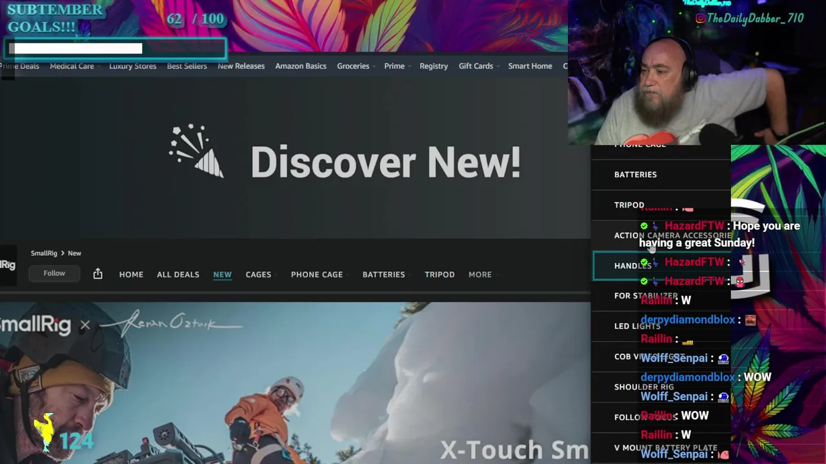Expand the PHONE CAGE tab menu
This screenshot has height=464, width=826.
[x=319, y=275]
